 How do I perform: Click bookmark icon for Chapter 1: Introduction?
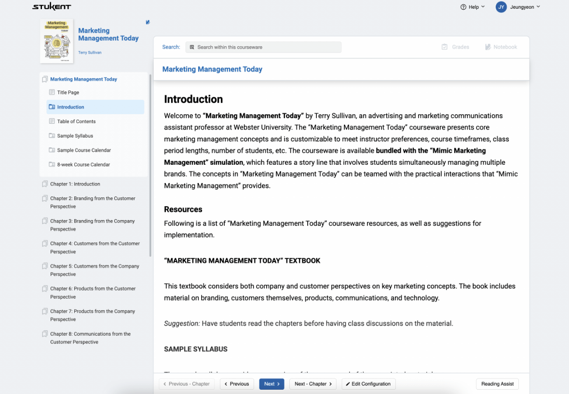click(x=45, y=184)
